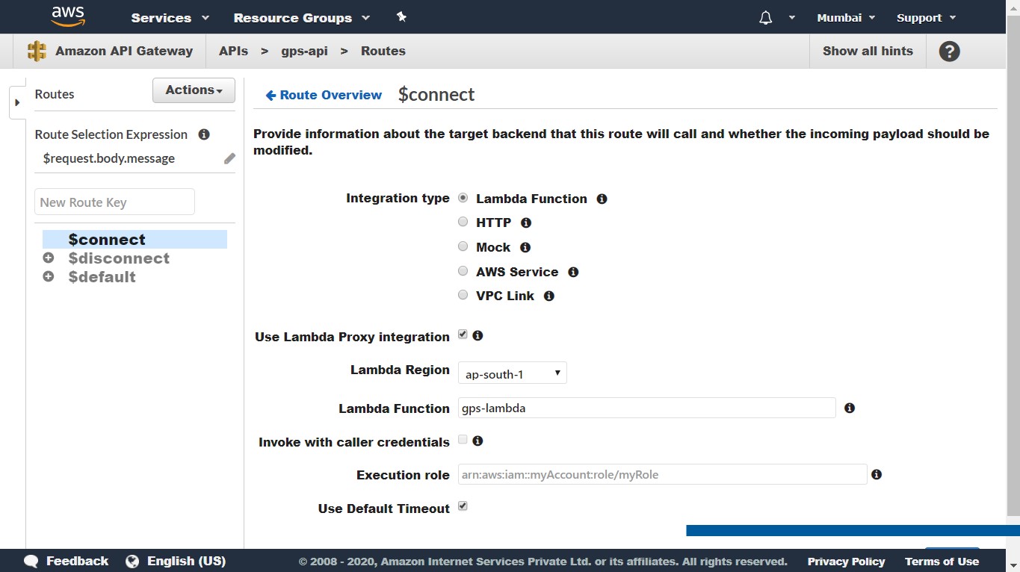This screenshot has width=1020, height=572.
Task: Show info icon for Lambda Function integration type
Action: coord(602,199)
